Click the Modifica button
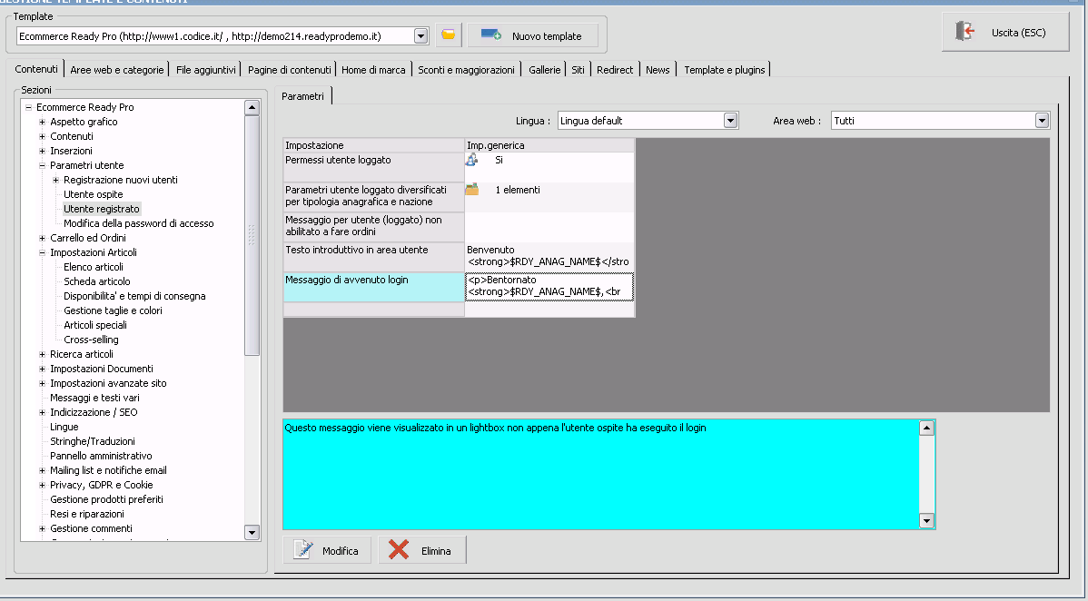 pos(328,550)
